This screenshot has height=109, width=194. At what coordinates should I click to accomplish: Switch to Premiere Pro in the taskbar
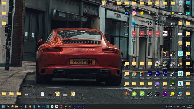(x=79, y=107)
